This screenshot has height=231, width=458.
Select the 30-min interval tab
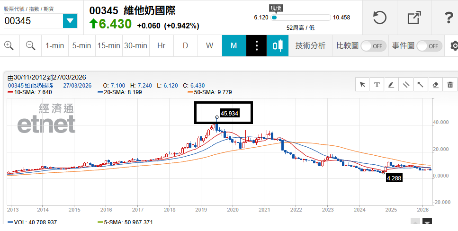[135, 46]
